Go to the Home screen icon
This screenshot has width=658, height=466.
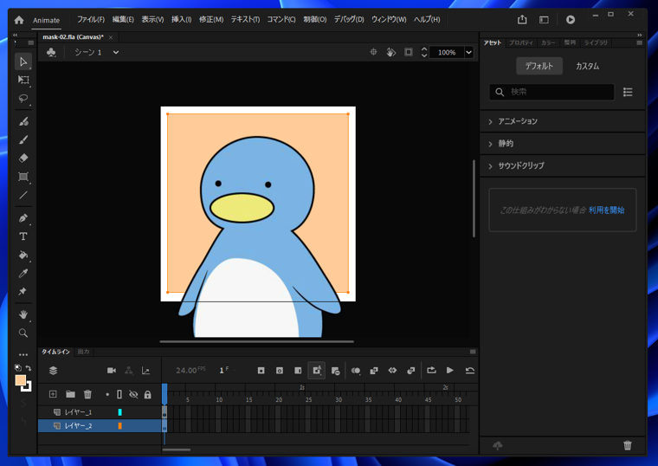click(x=19, y=20)
